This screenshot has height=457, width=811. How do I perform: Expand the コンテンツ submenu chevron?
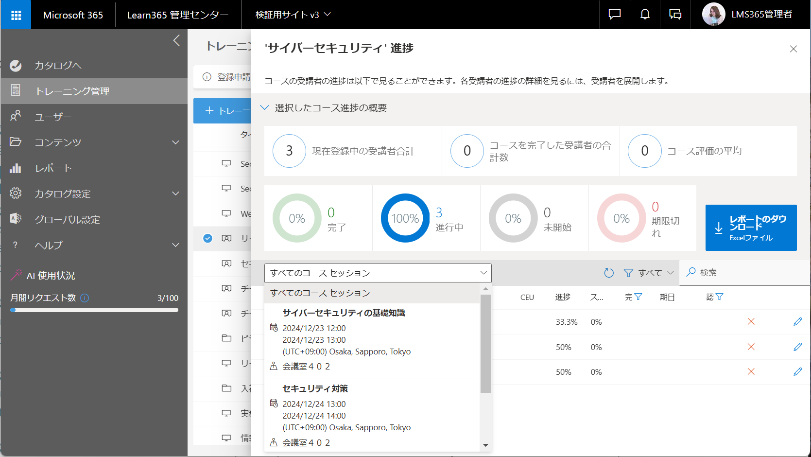[175, 142]
